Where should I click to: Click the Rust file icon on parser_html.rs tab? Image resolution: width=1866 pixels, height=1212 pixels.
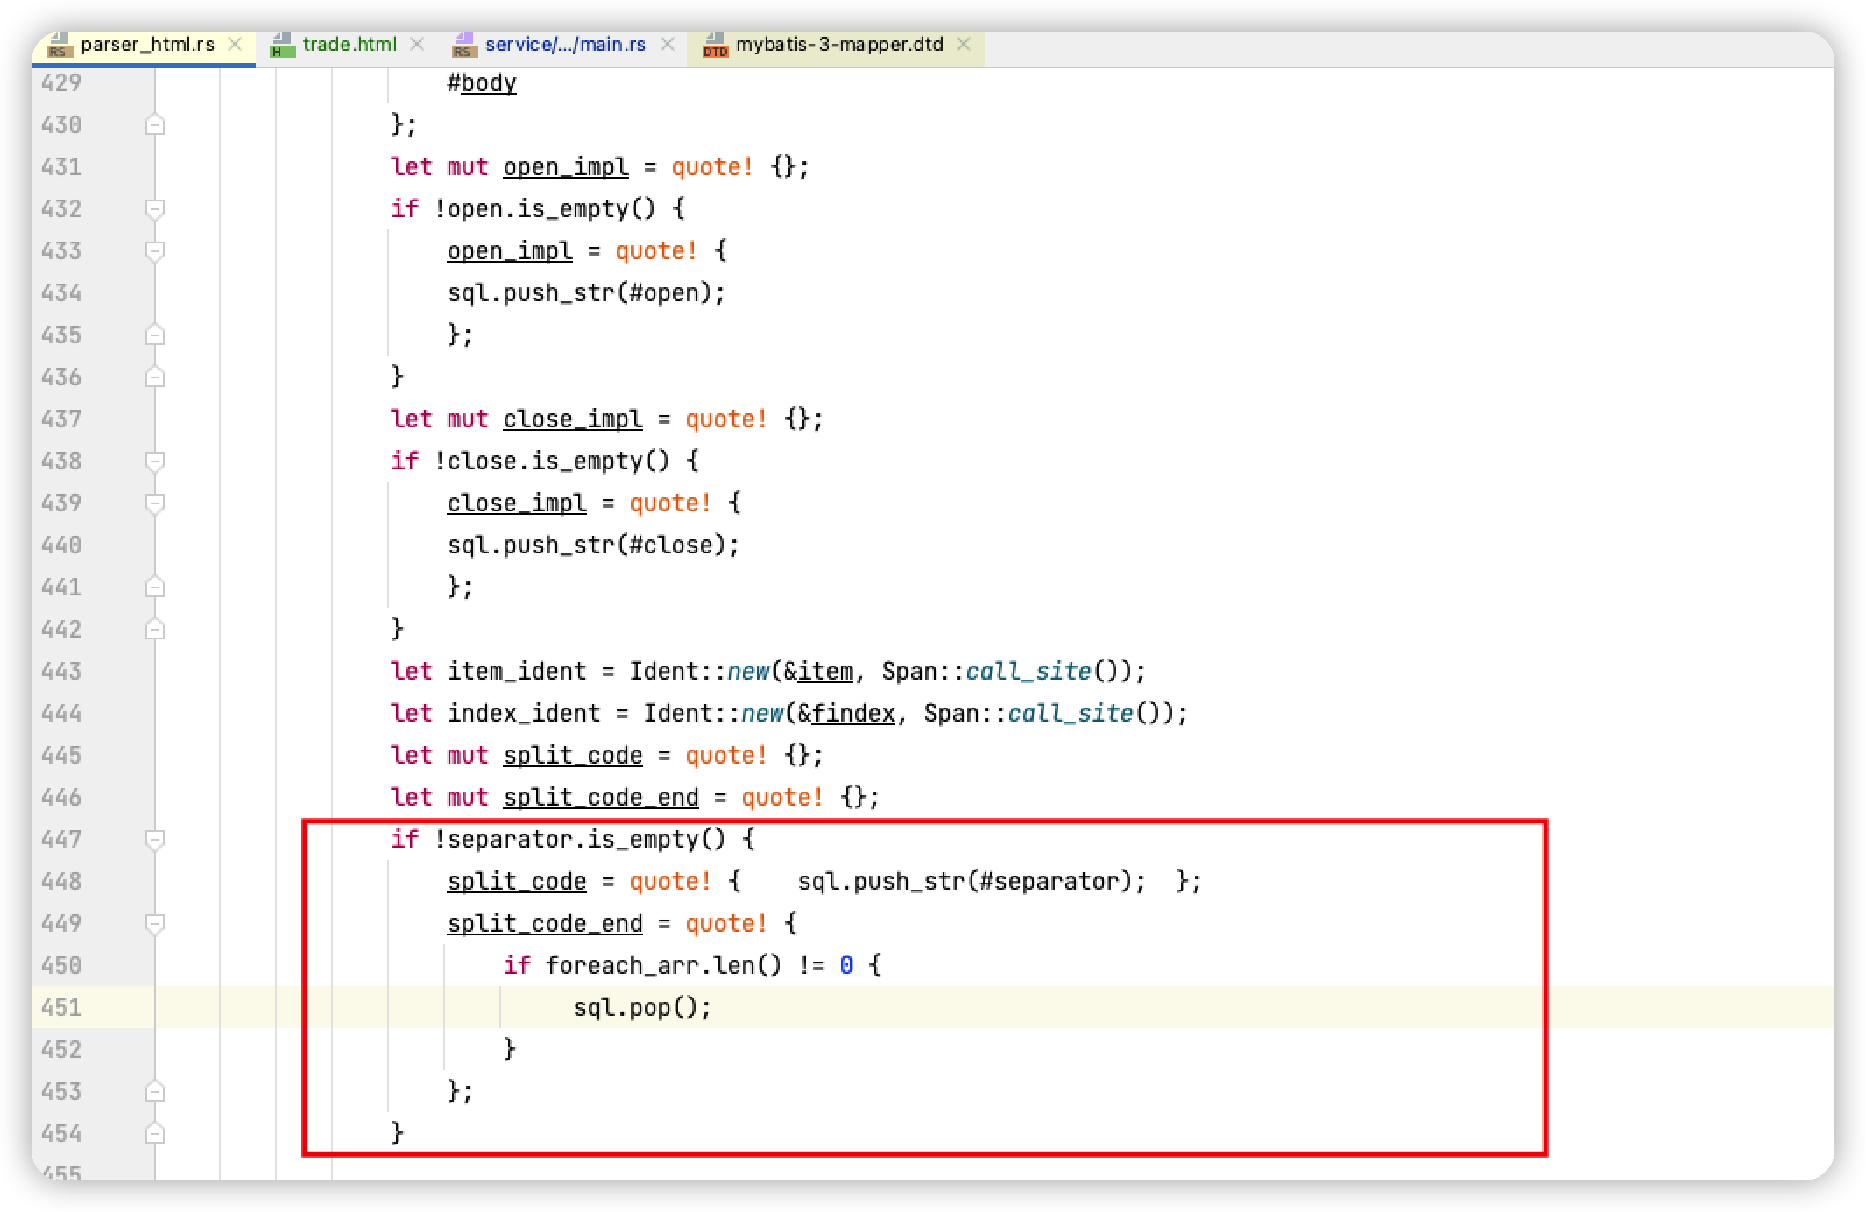click(x=58, y=44)
